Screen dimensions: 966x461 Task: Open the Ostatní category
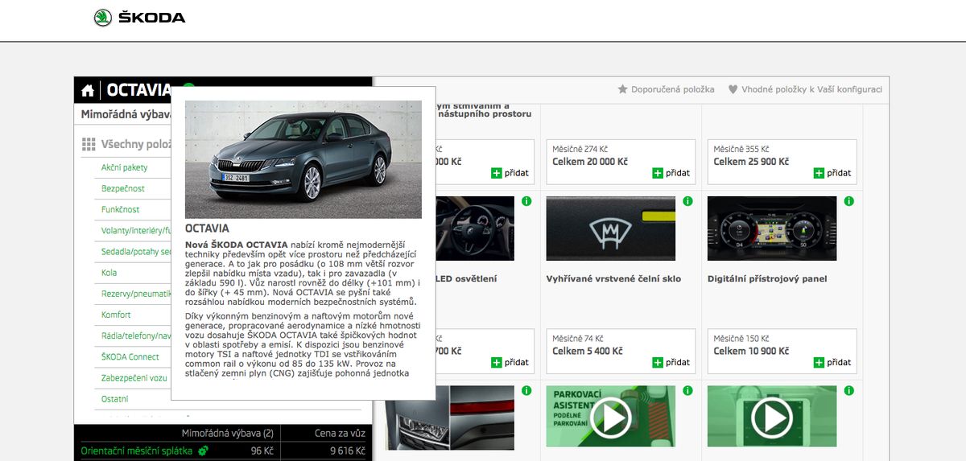[115, 398]
